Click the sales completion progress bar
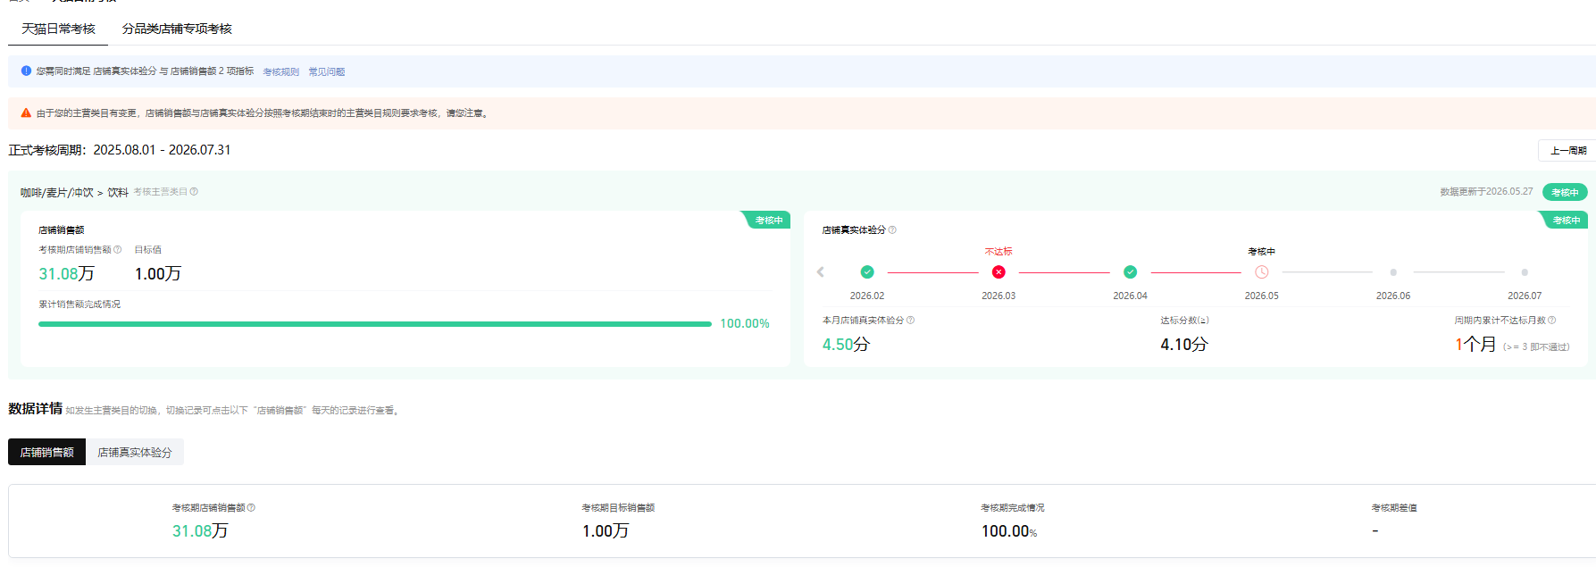The image size is (1596, 567). pos(375,324)
